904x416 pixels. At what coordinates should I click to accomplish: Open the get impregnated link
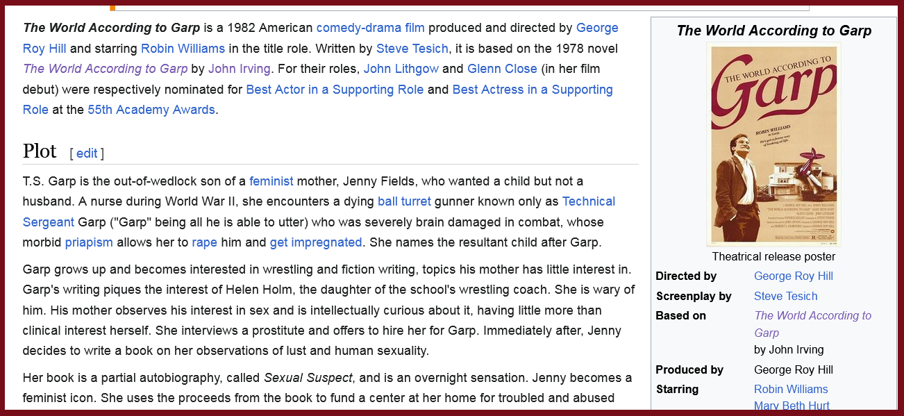316,242
